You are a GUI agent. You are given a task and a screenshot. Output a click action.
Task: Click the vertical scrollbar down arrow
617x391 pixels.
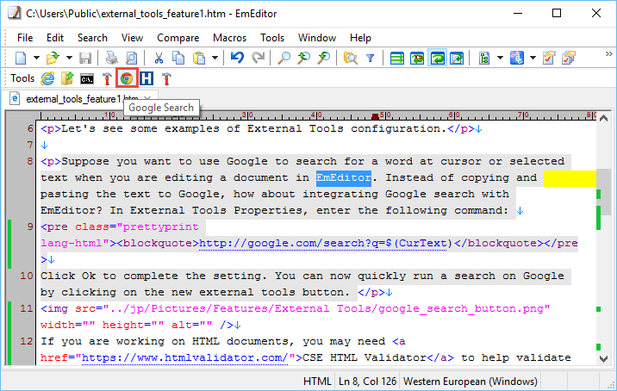click(603, 358)
